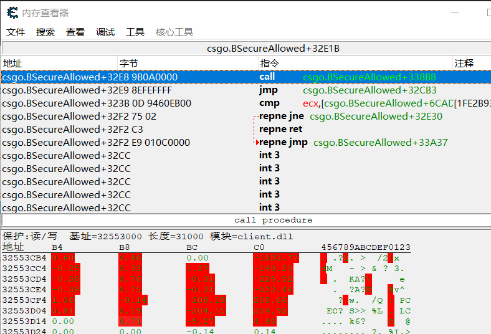Select the highlighted call csgo.BSecureAllowed+338BB row
This screenshot has height=334, width=491.
[x=246, y=77]
